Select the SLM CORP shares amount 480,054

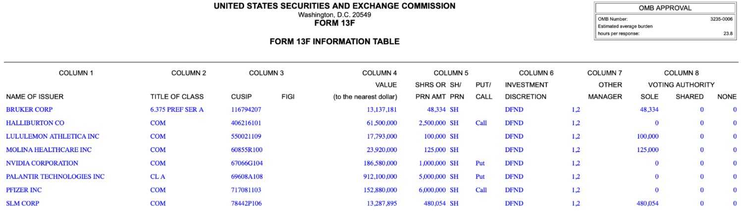pyautogui.click(x=431, y=203)
